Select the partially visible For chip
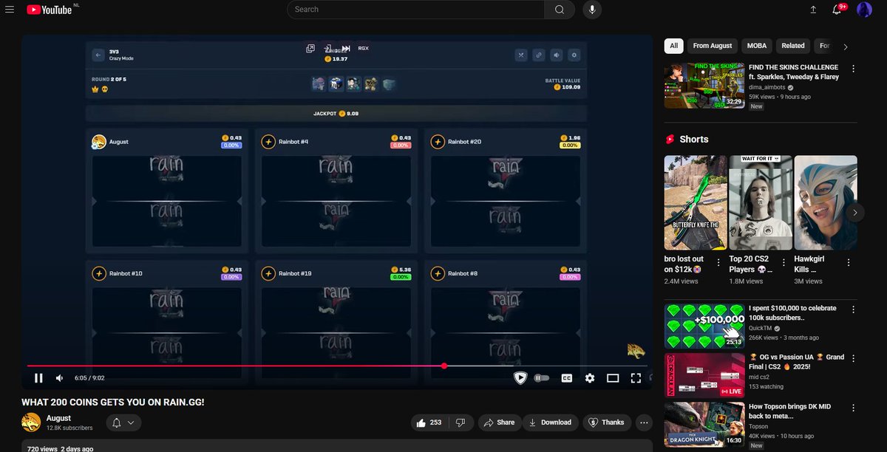 pos(824,46)
